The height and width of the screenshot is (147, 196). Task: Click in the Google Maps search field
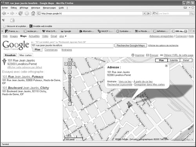point(72,45)
